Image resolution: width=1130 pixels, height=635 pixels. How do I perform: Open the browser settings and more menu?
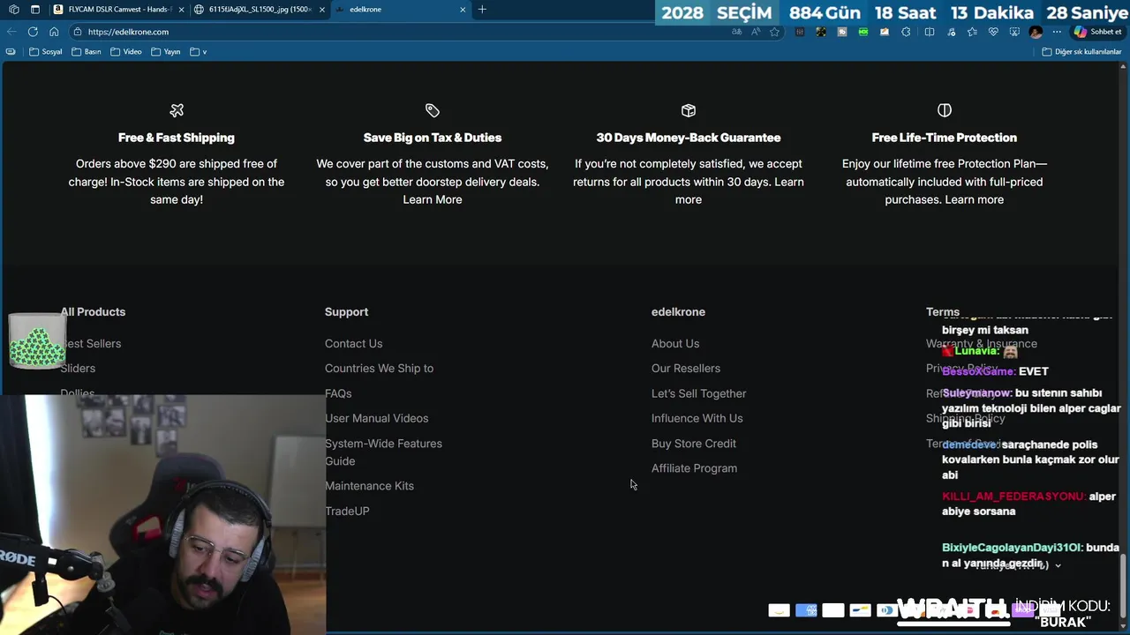coord(1057,32)
